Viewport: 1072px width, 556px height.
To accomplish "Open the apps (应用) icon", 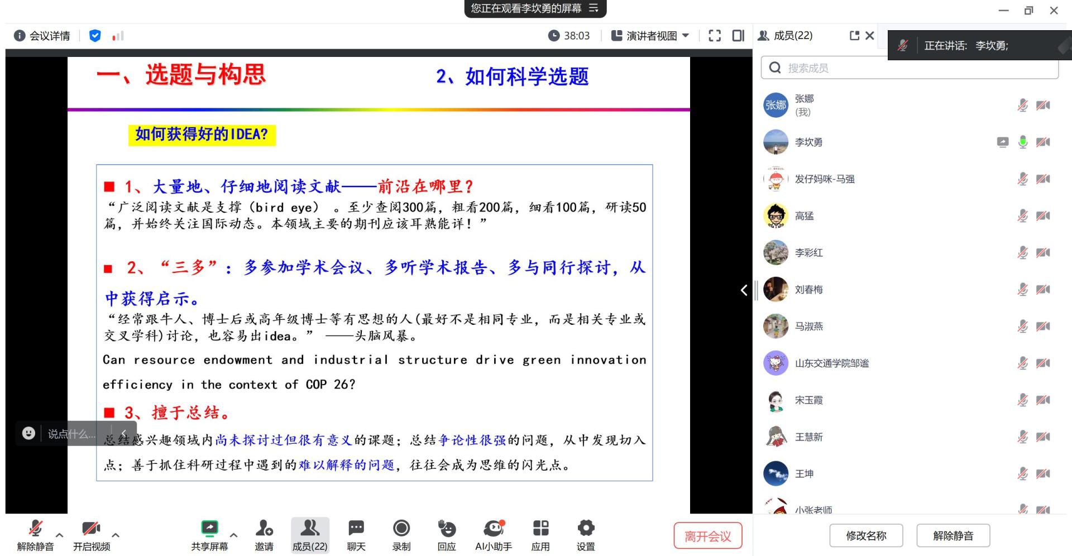I will (x=540, y=529).
